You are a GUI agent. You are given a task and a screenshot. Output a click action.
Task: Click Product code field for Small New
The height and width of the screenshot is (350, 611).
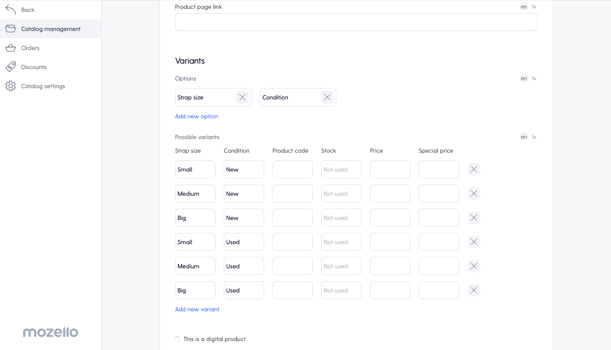(x=292, y=169)
